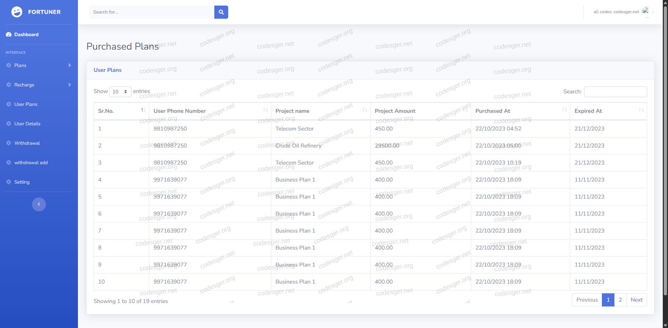668x328 pixels.
Task: Click the gear icon beside Withdrawal
Action: click(x=9, y=143)
